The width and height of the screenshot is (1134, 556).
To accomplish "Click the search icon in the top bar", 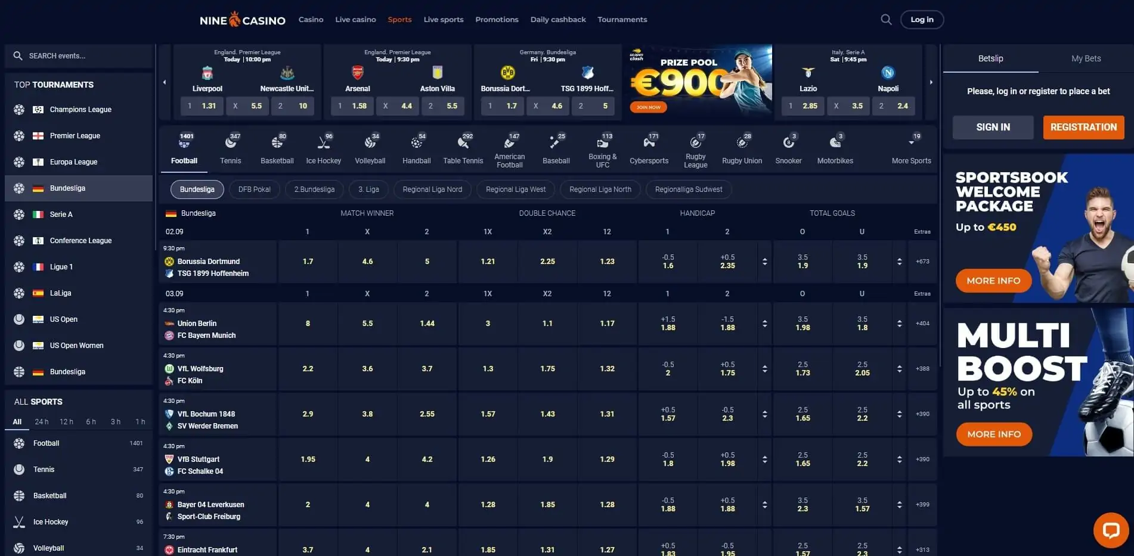I will [x=886, y=19].
